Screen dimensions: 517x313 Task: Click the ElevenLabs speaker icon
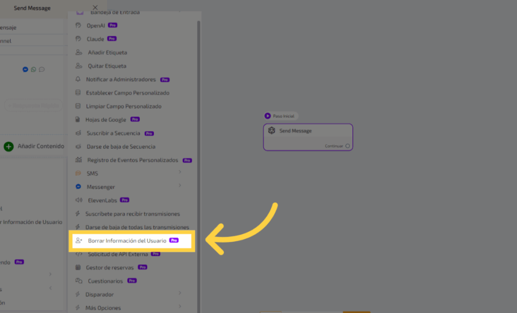(x=78, y=200)
